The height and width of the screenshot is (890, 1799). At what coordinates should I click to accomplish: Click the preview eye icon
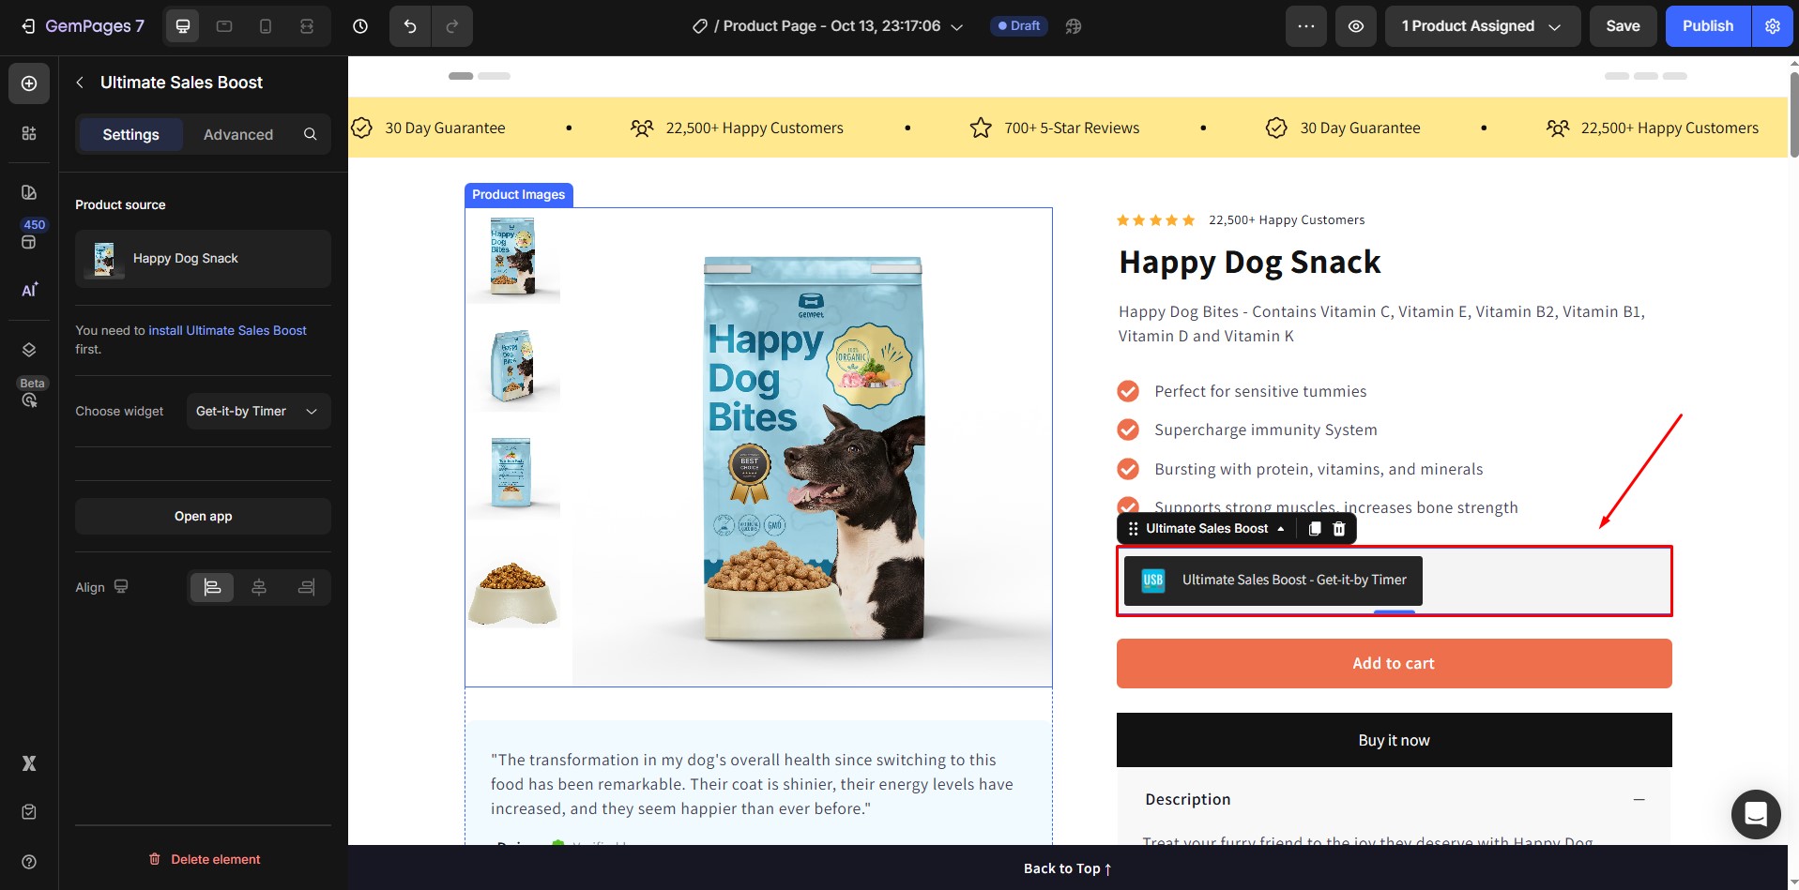[1356, 26]
